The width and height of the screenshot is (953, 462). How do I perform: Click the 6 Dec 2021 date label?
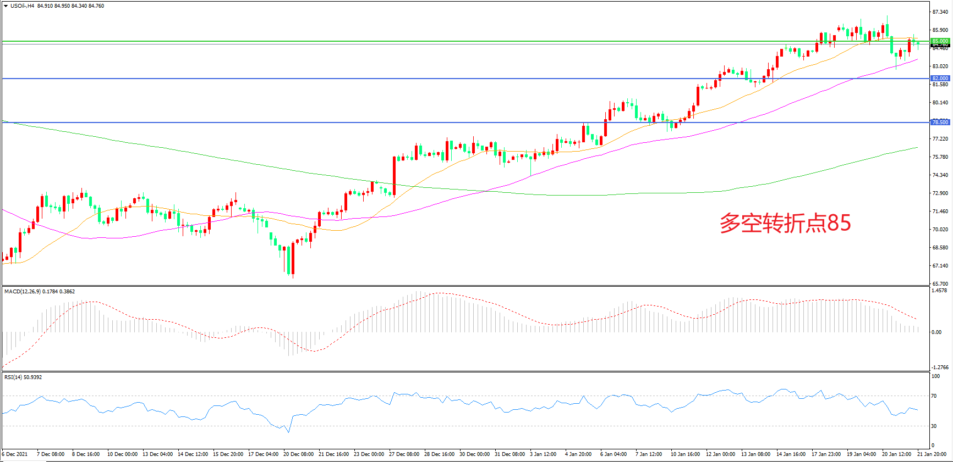(x=15, y=454)
